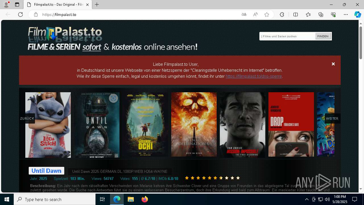Open browser Extensions icon

(282, 15)
